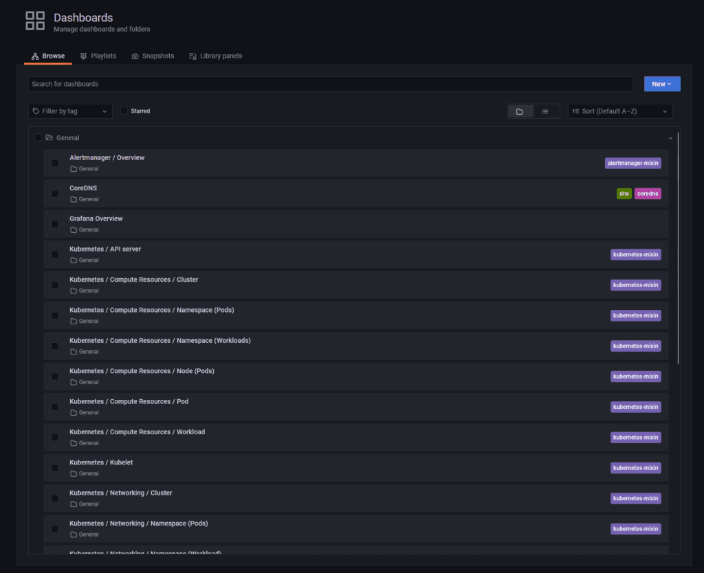The height and width of the screenshot is (573, 704).
Task: Click folder icon under Alertmanager / Overview
Action: pyautogui.click(x=74, y=169)
